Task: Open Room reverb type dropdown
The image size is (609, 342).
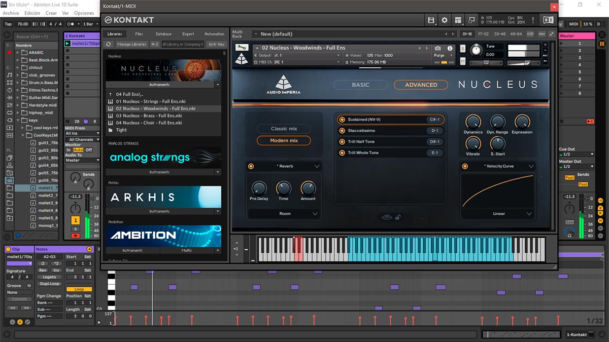Action: [x=284, y=214]
